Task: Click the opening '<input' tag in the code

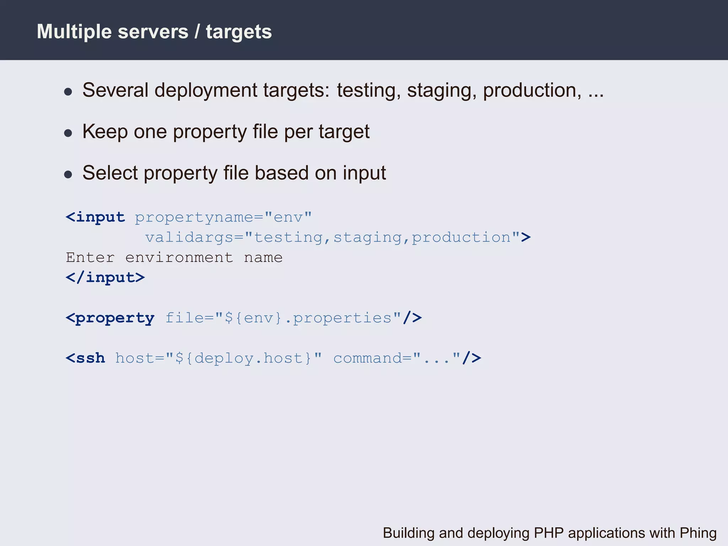Action: pos(95,217)
